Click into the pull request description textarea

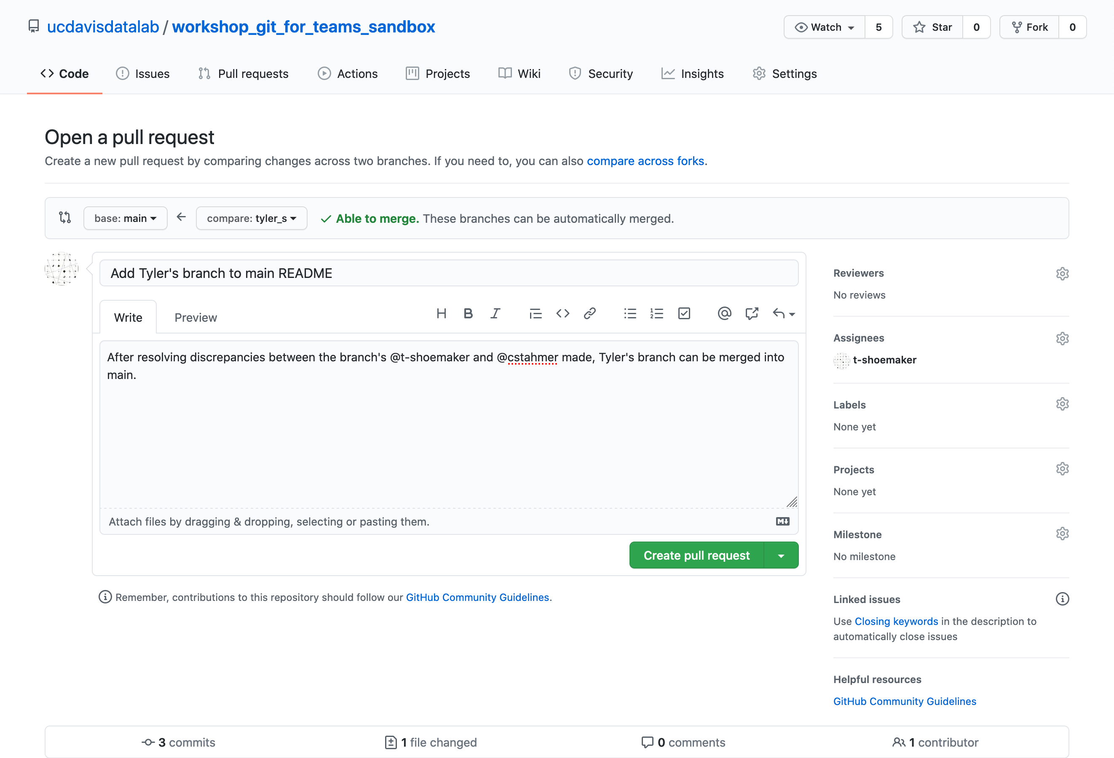tap(449, 424)
